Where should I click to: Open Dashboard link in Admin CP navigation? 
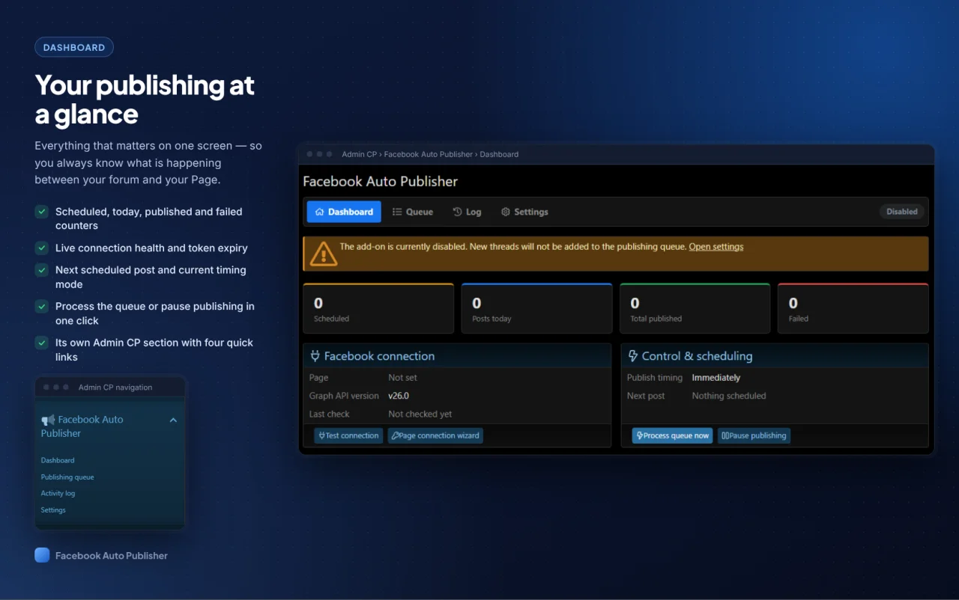(x=58, y=460)
